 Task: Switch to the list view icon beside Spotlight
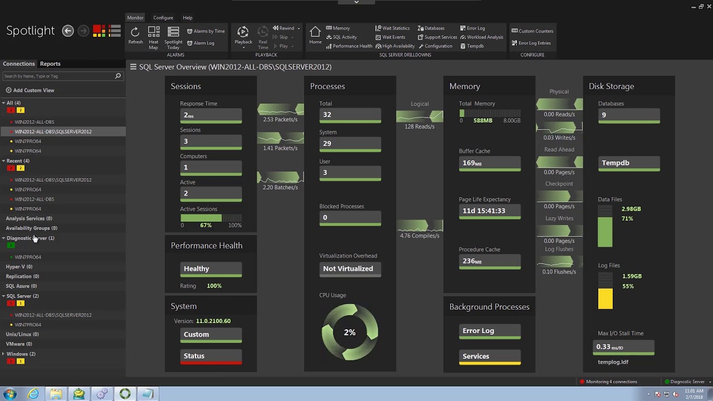pos(115,31)
